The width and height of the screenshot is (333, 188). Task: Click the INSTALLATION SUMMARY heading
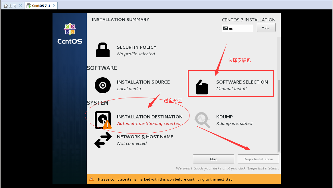pos(120,20)
